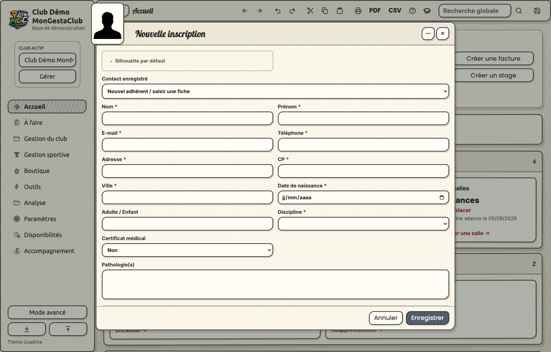Click the forward arrow navigation icon
The height and width of the screenshot is (352, 551).
coord(259,11)
